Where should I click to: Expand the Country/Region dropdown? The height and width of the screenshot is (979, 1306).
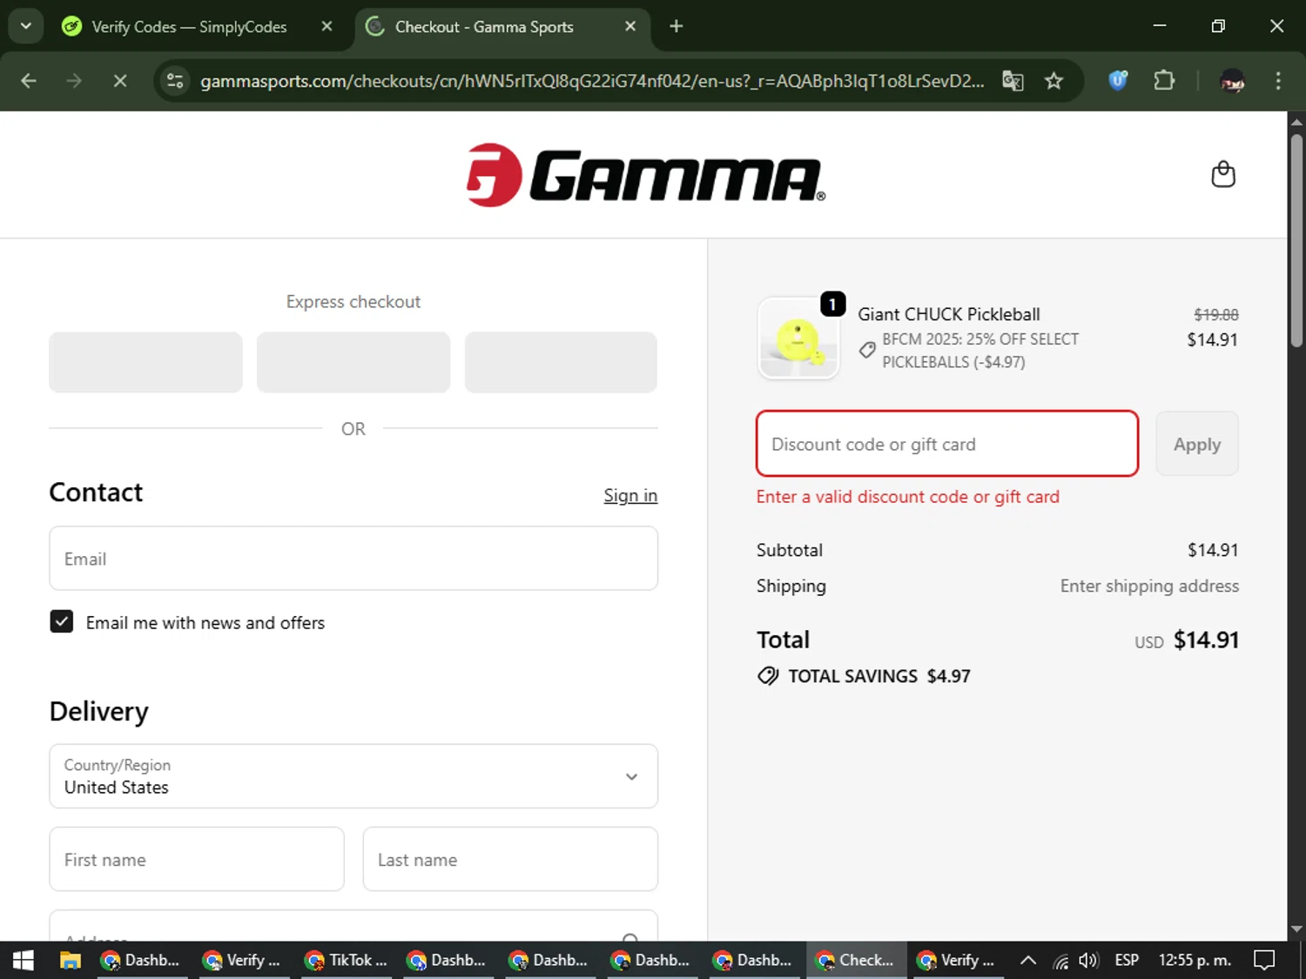point(353,776)
